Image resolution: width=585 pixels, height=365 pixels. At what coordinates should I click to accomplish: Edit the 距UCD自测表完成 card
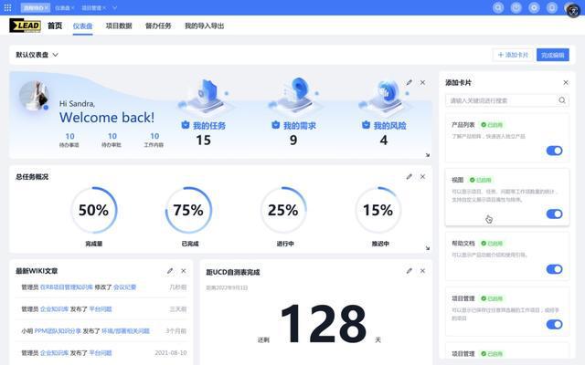pos(409,271)
